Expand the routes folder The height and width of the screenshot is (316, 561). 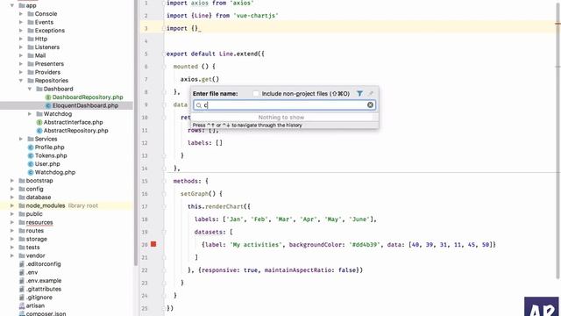point(12,231)
